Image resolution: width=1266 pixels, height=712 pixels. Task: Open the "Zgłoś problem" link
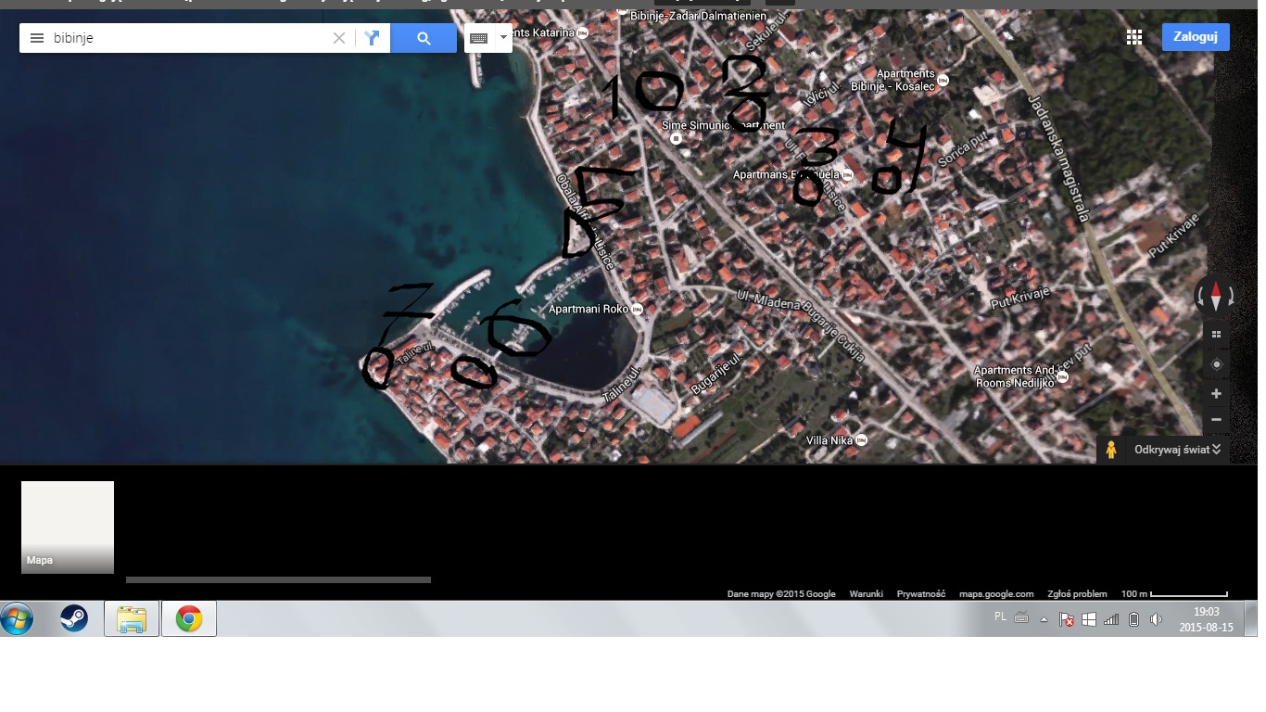(1076, 593)
